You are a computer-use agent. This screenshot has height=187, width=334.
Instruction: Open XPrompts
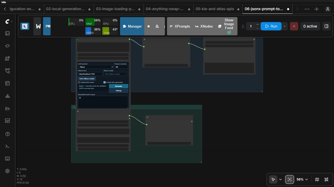(x=180, y=26)
